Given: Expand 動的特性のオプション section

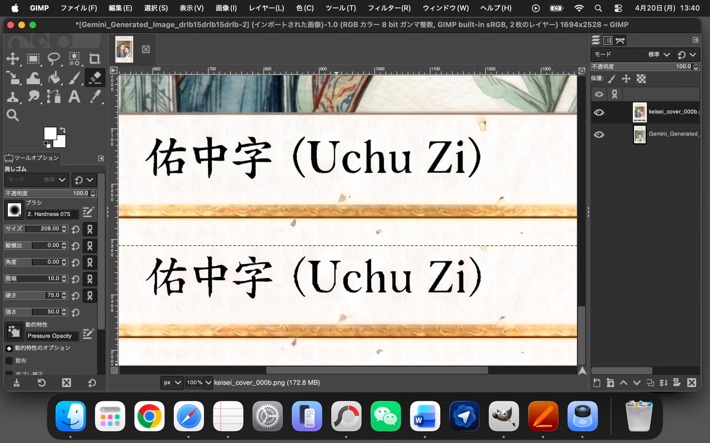Looking at the screenshot, I should (9, 348).
